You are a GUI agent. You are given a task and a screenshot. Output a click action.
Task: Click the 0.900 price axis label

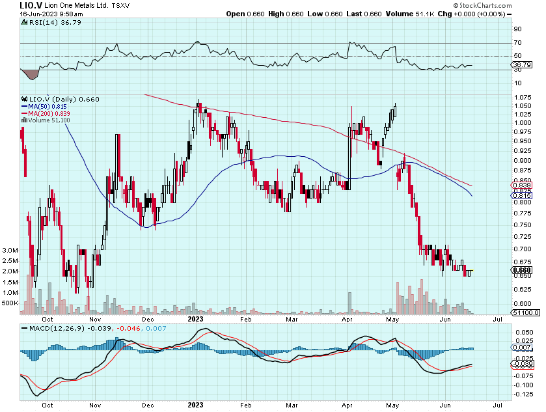[x=523, y=161]
